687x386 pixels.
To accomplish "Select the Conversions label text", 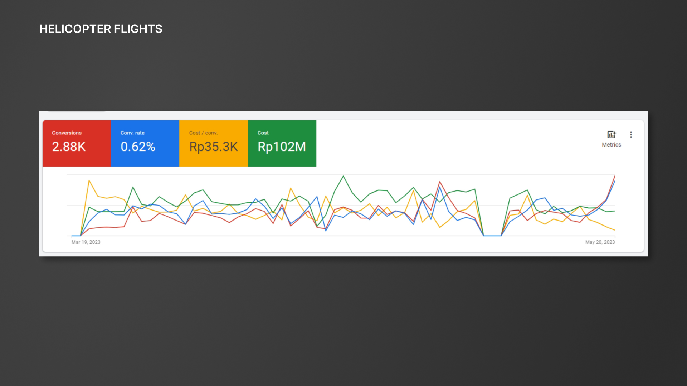I will click(x=67, y=133).
